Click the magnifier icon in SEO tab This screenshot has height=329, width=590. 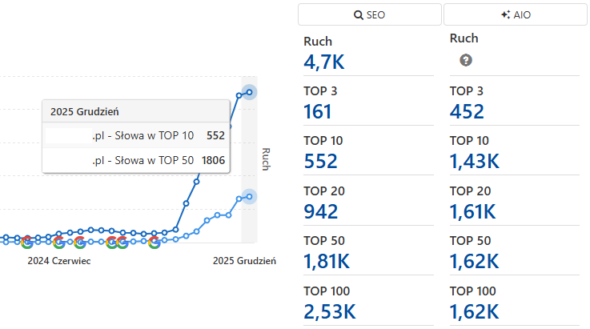(358, 14)
